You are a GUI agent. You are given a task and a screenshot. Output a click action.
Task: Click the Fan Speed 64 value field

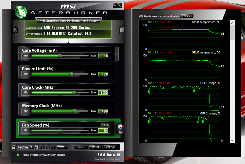pyautogui.click(x=103, y=131)
